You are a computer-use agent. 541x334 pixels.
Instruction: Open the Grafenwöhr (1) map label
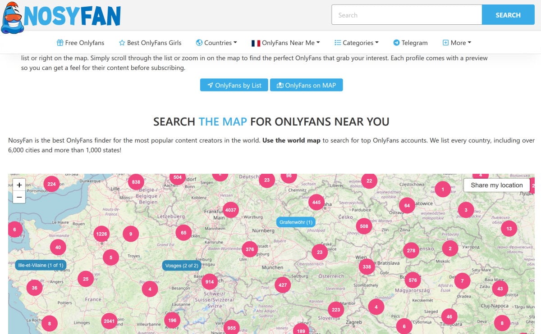[296, 222]
